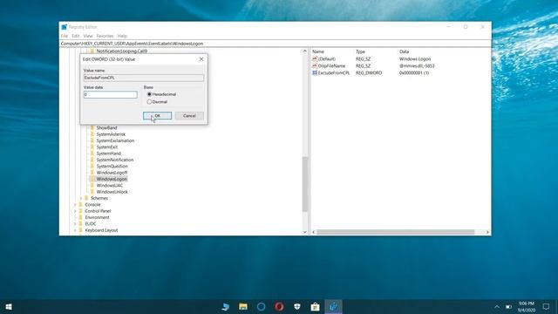Expand the EUDC key
Viewport: 558px width, 314px height.
pos(76,223)
